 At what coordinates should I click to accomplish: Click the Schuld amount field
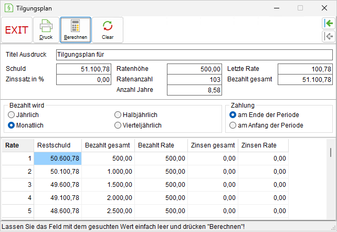83,69
